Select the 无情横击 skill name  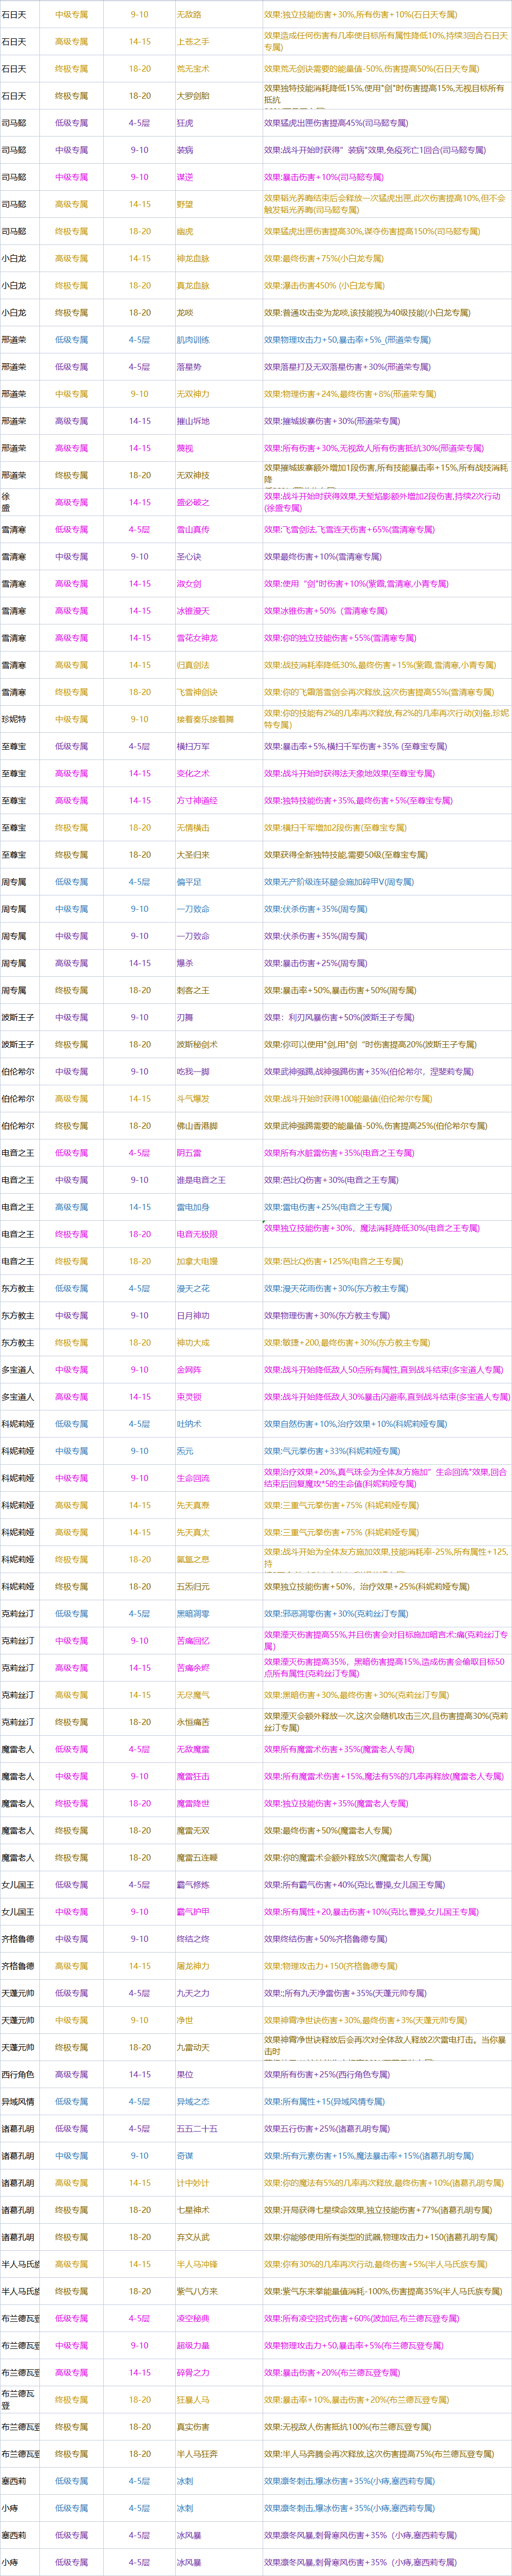click(x=193, y=827)
